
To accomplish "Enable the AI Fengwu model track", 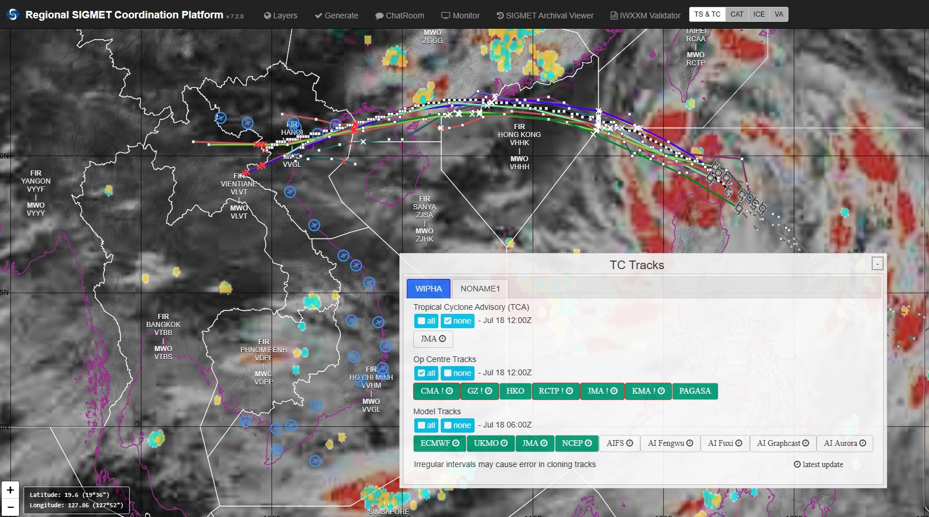I will (670, 443).
